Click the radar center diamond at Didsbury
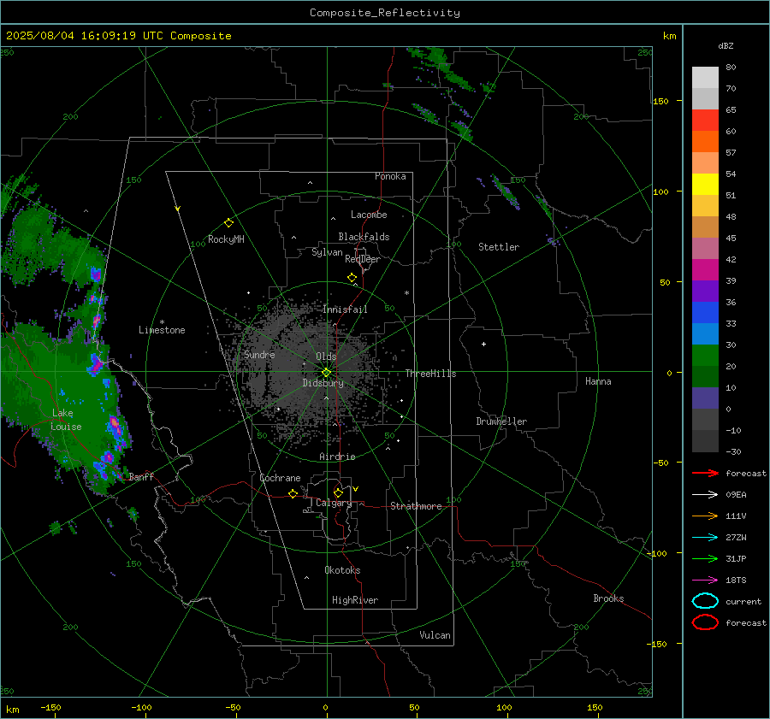Image resolution: width=770 pixels, height=719 pixels. 326,373
